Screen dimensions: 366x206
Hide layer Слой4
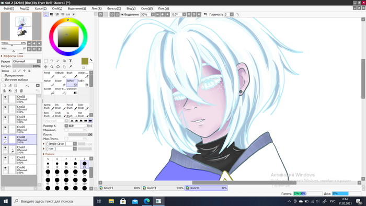point(5,117)
